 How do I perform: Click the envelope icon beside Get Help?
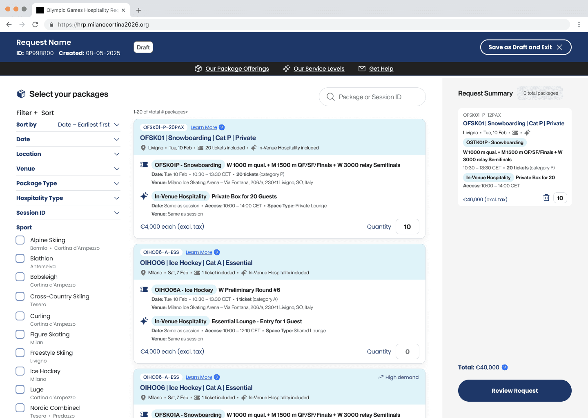[362, 69]
